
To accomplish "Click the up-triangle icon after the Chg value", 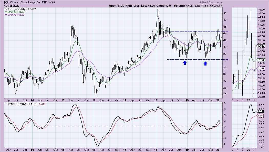I will click(x=222, y=6).
